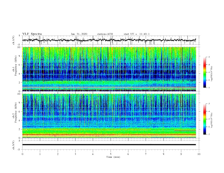Click the 'start UT = 11:40:1' label
Image resolution: width=224 pixels, height=173 pixels.
coord(137,34)
